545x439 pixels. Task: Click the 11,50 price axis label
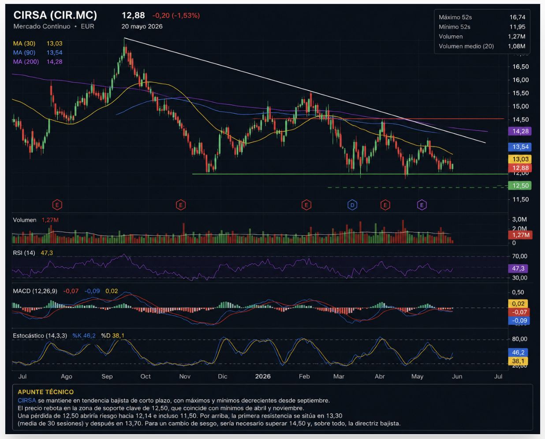[x=520, y=200]
